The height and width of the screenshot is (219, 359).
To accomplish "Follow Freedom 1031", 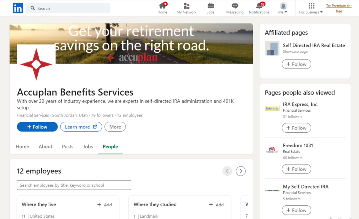I will (x=297, y=169).
